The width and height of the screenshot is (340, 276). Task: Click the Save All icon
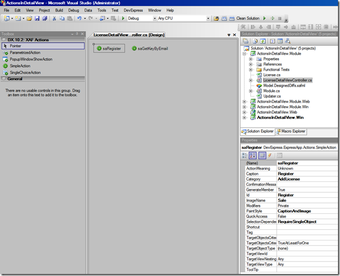45,19
